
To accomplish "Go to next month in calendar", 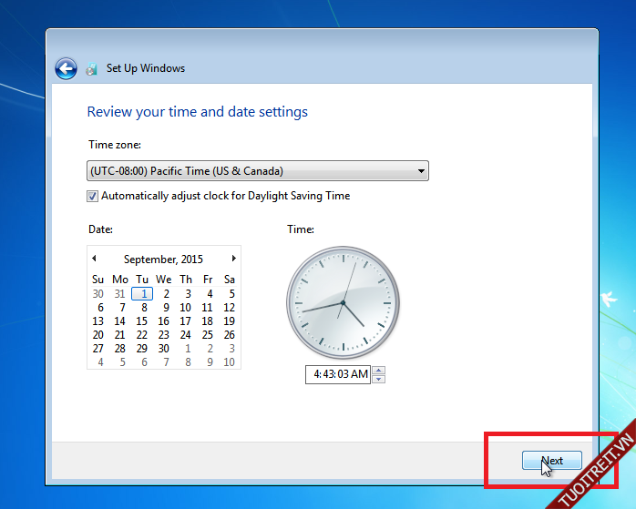I will click(x=233, y=259).
